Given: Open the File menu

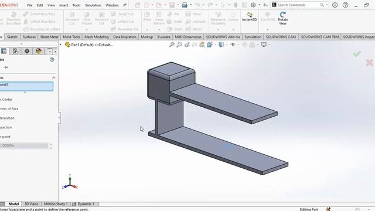Looking at the screenshot, I should tap(30, 5).
